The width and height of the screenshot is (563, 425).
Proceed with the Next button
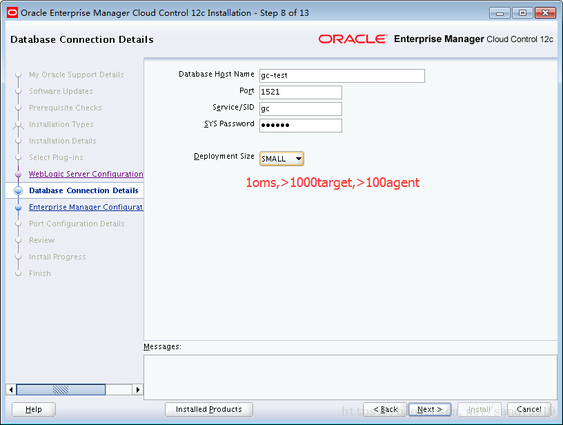click(430, 409)
